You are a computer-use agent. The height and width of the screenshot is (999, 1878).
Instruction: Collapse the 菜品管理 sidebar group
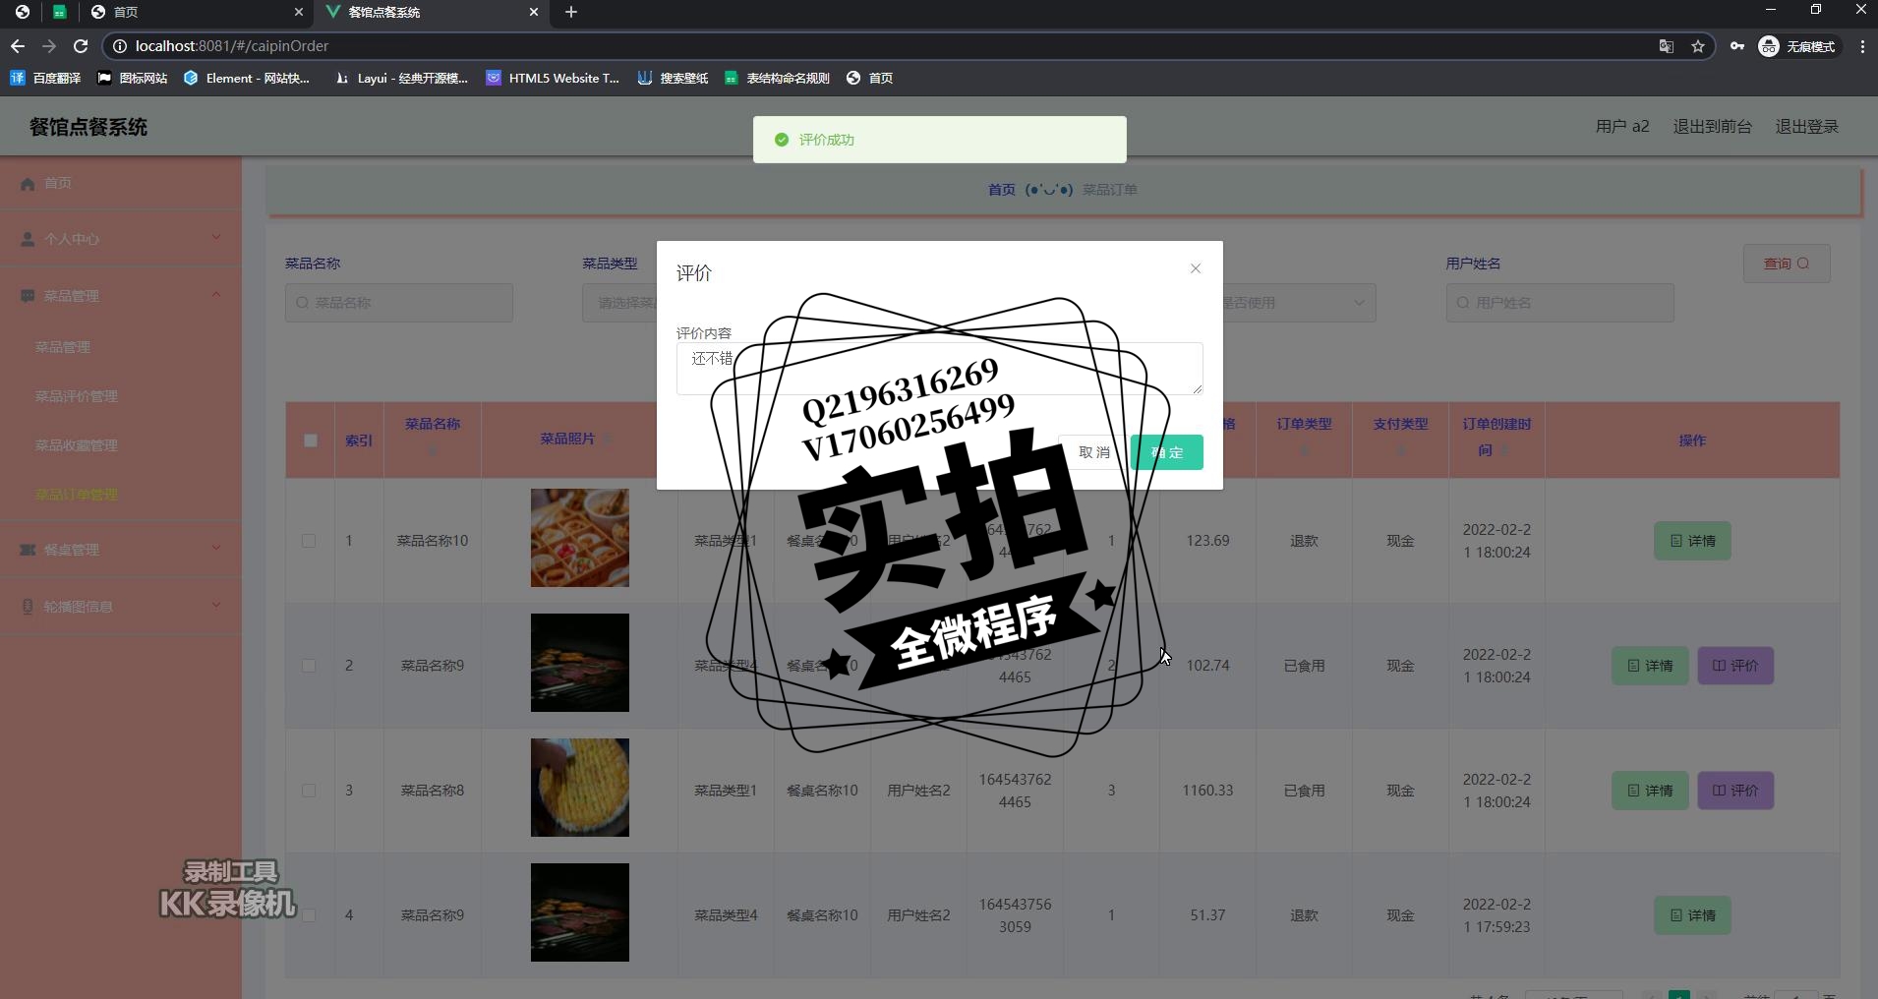pos(121,295)
